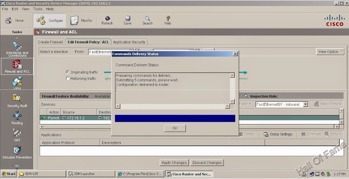Switch to the Create Firewall tab

(50, 42)
